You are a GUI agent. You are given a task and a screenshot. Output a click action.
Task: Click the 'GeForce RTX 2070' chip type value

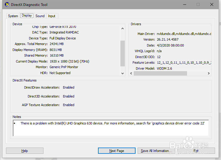click(63, 27)
